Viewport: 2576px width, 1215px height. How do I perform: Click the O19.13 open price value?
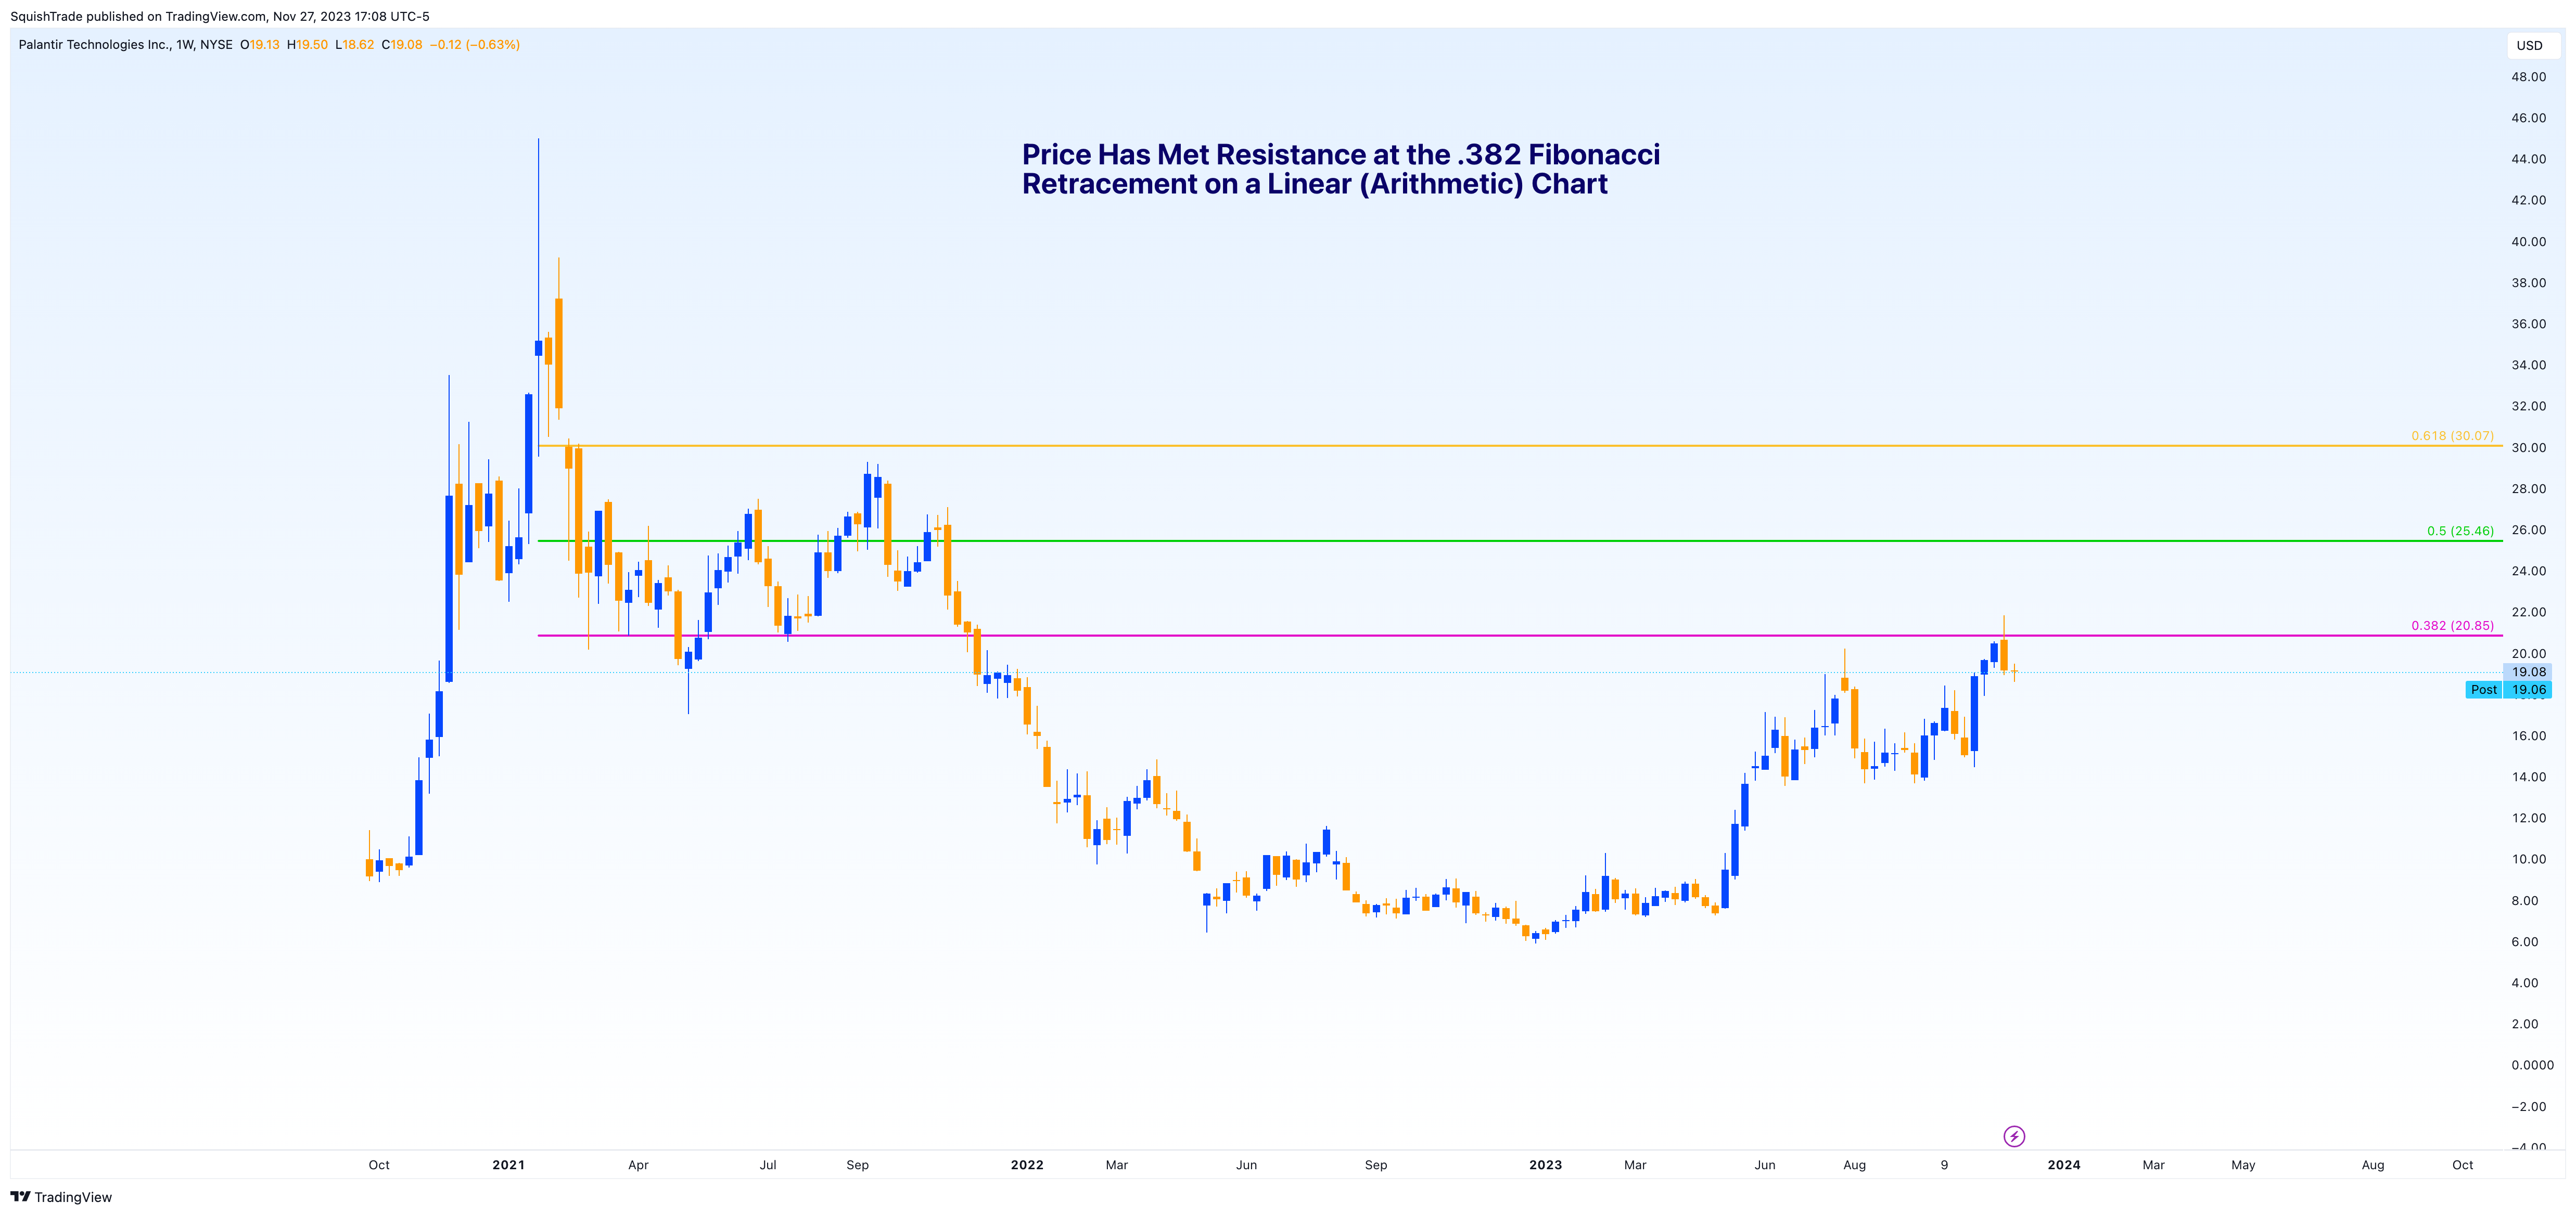tap(260, 45)
